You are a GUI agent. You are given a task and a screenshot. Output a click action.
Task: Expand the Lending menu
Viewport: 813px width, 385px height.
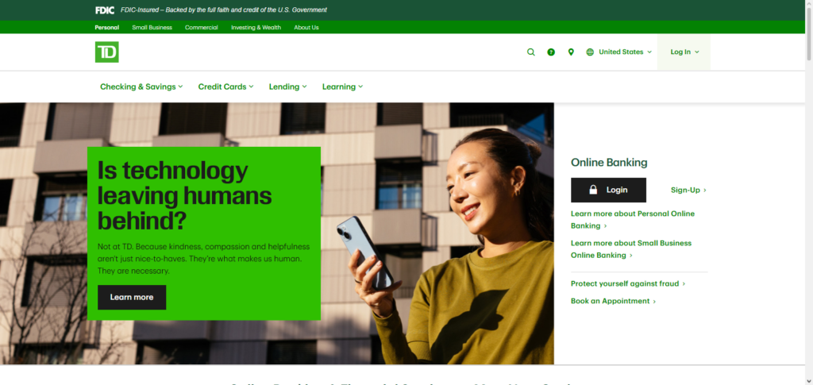pyautogui.click(x=287, y=87)
